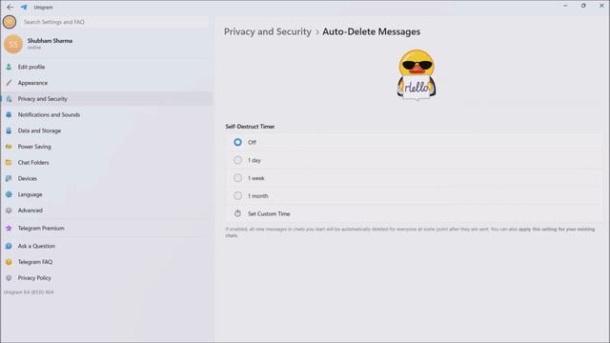Close the Unigram window
This screenshot has height=343, width=610.
click(x=601, y=6)
